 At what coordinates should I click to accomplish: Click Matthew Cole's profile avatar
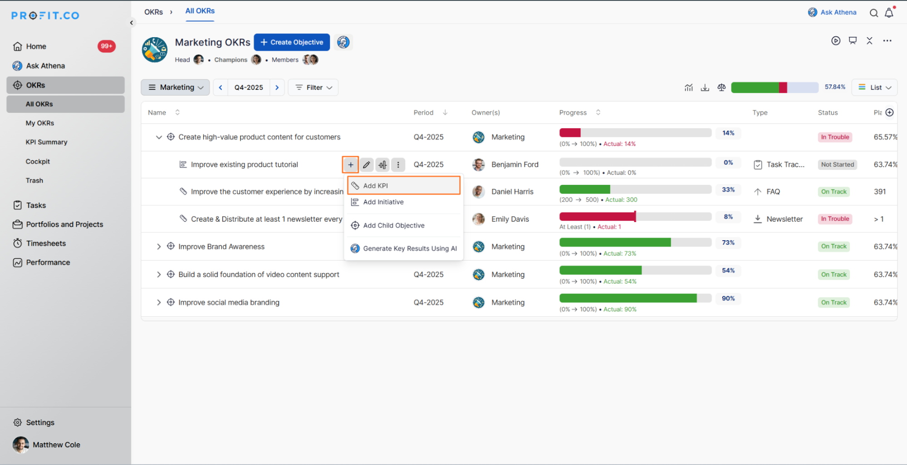pyautogui.click(x=20, y=445)
